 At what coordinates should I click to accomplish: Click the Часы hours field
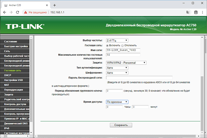tap(114, 107)
